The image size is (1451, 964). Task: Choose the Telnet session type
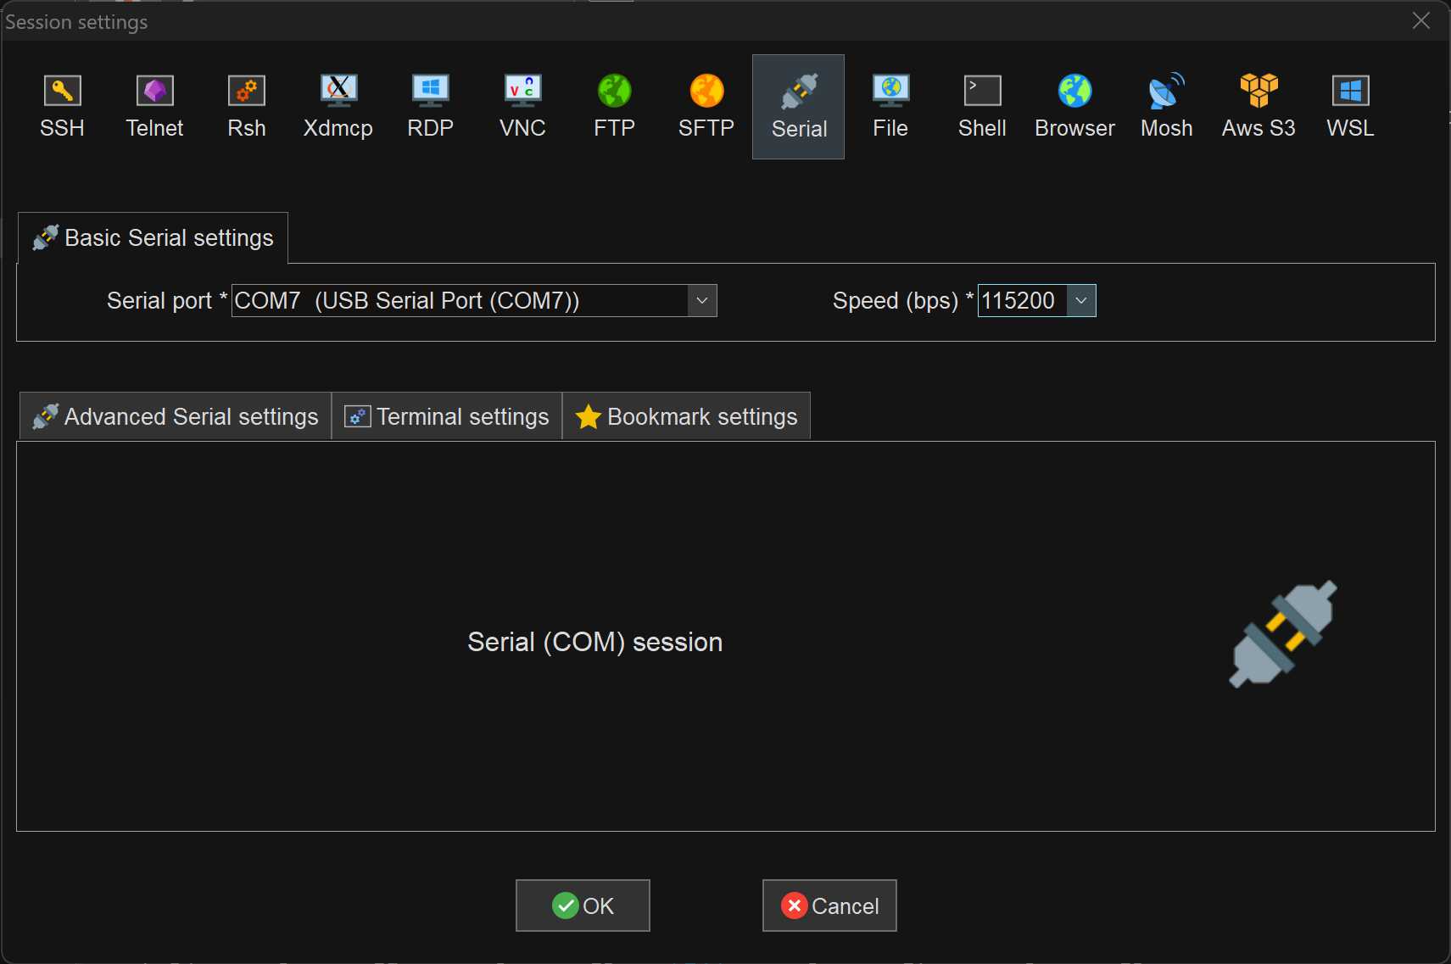[x=154, y=107]
